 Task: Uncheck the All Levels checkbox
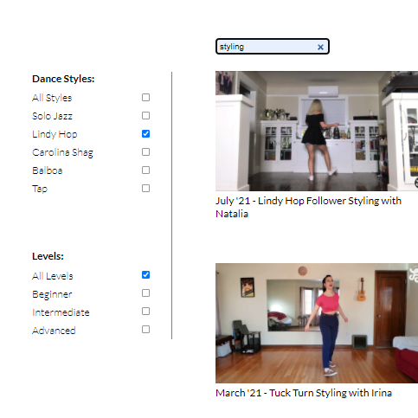[x=145, y=275]
